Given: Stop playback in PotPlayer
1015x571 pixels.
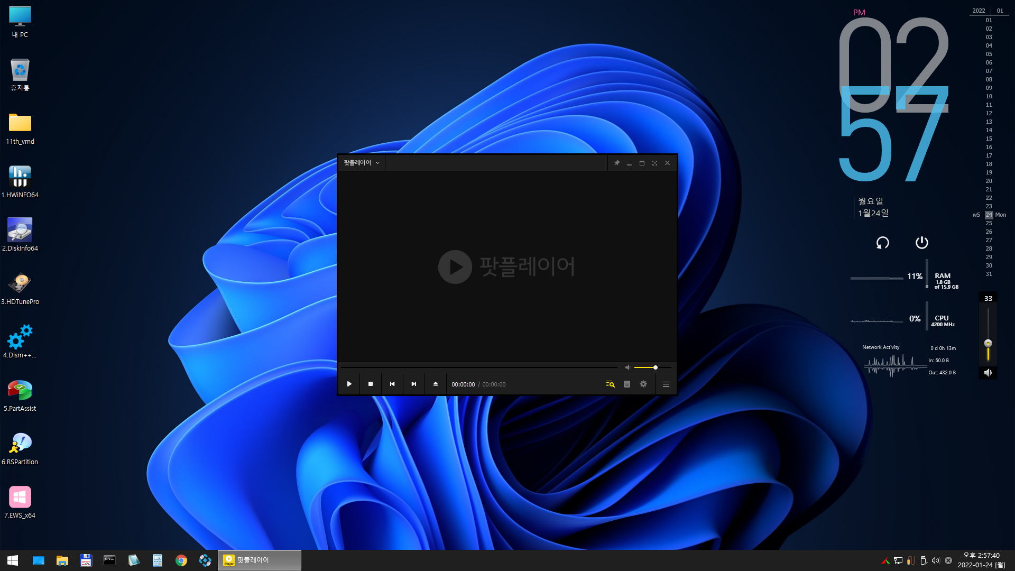Looking at the screenshot, I should [371, 384].
